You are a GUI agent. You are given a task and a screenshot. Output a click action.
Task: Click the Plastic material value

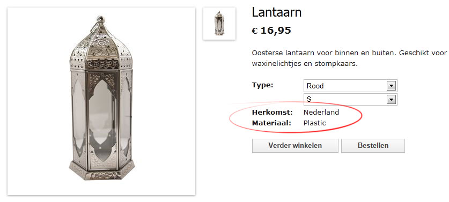315,123
